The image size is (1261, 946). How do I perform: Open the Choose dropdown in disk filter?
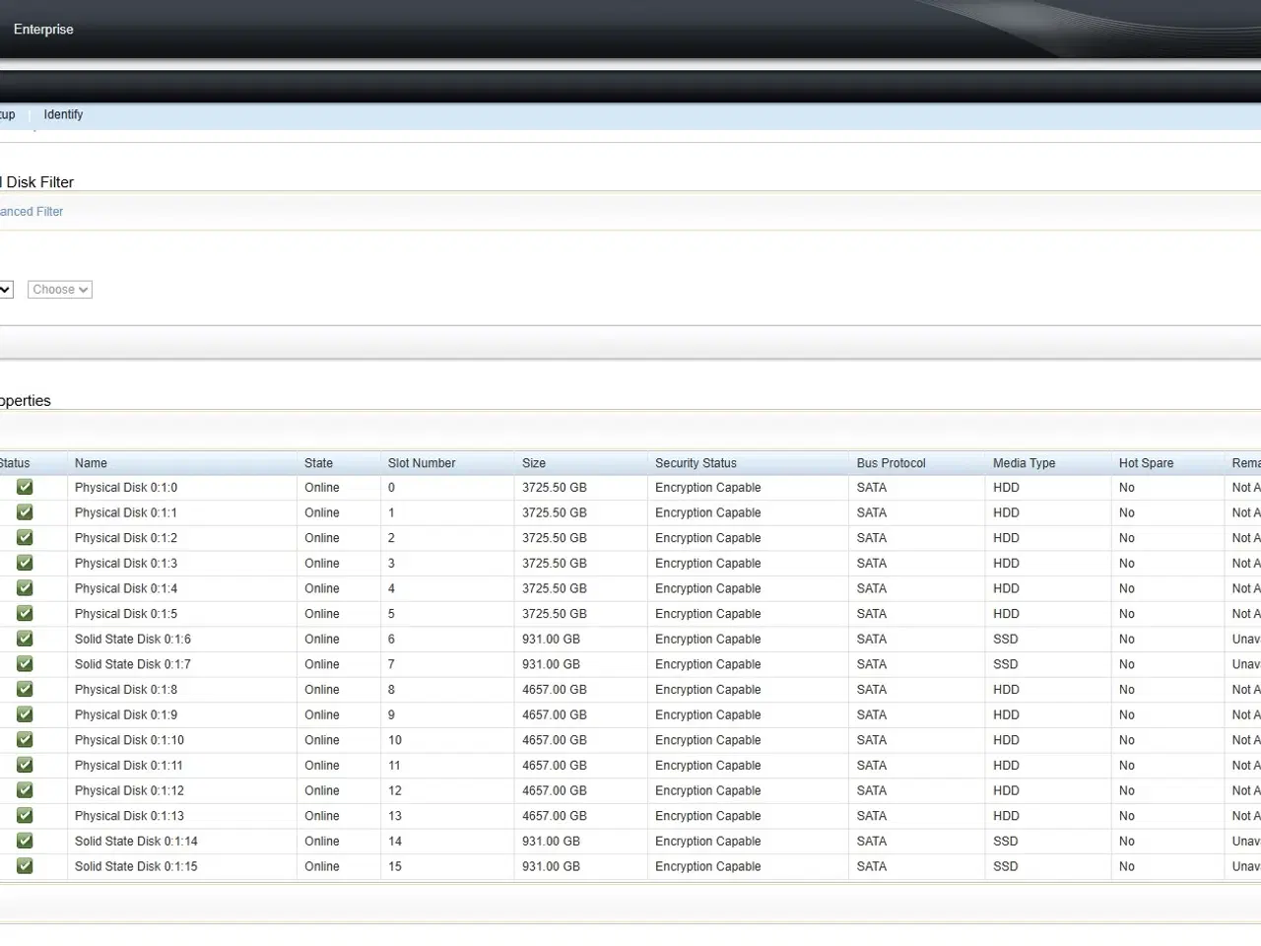[x=60, y=290]
